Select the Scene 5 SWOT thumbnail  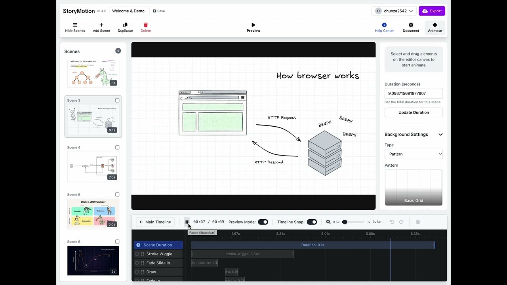pos(93,213)
